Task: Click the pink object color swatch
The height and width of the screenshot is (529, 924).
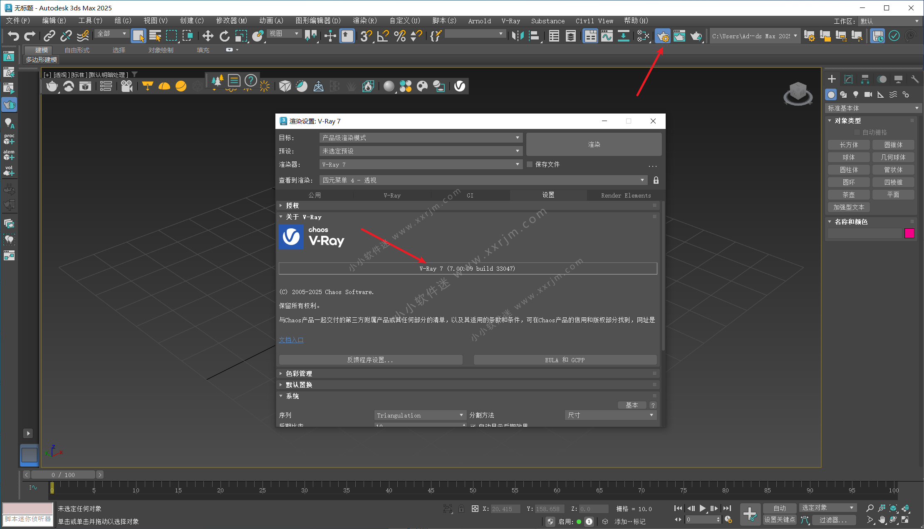Action: [909, 233]
